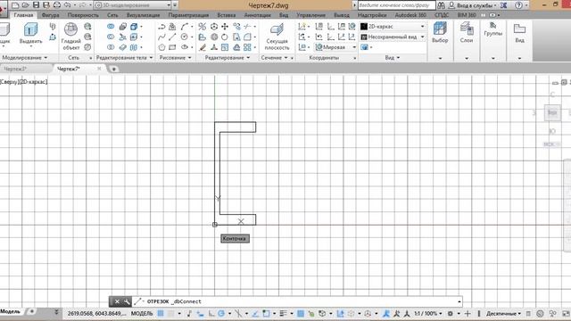
Task: Switch to the Визуализация ribbon tab
Action: point(143,15)
